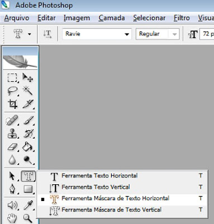214x224 pixels.
Task: Open the Ravie font family dropdown
Action: coord(97,34)
